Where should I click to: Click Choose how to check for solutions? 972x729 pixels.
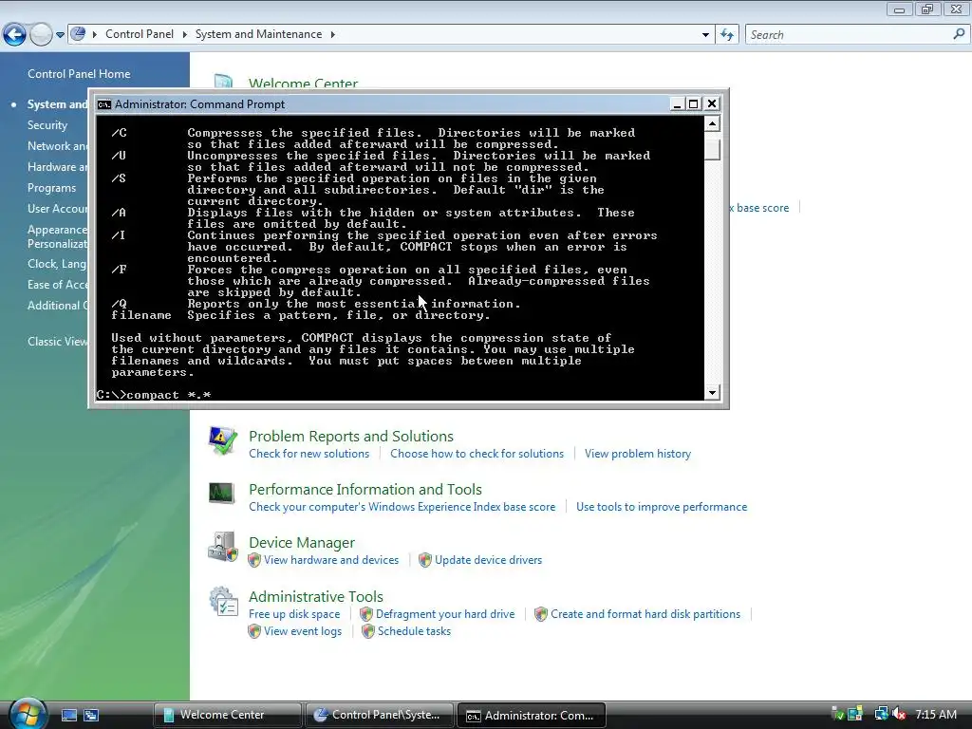point(477,454)
